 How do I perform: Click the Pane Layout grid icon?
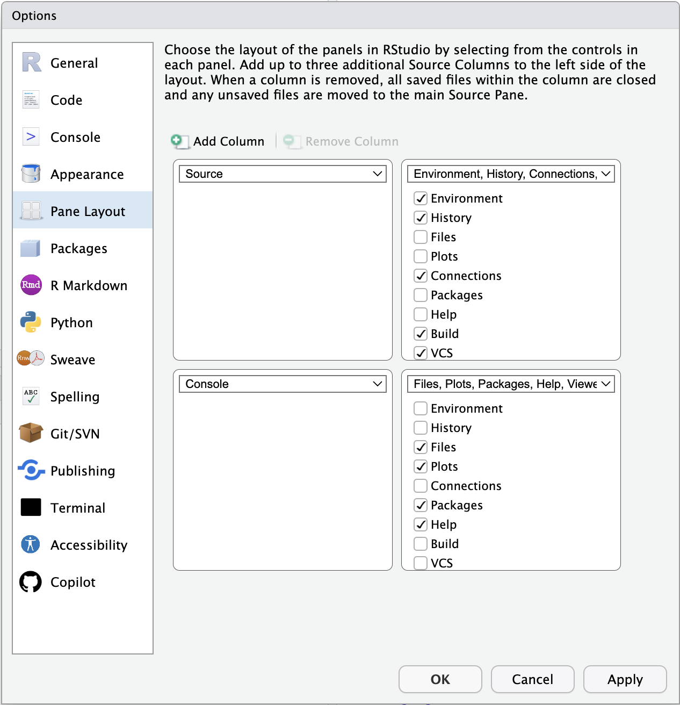click(31, 211)
